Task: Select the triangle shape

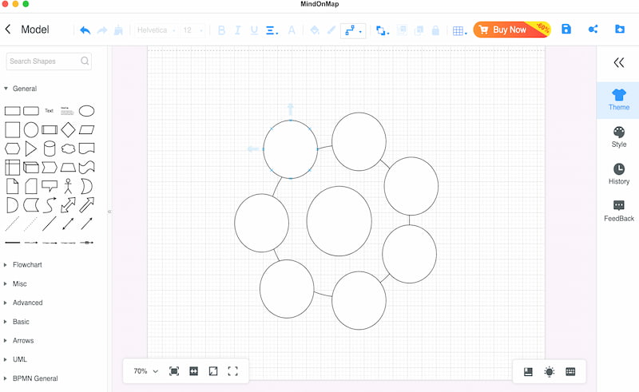Action: [x=31, y=148]
